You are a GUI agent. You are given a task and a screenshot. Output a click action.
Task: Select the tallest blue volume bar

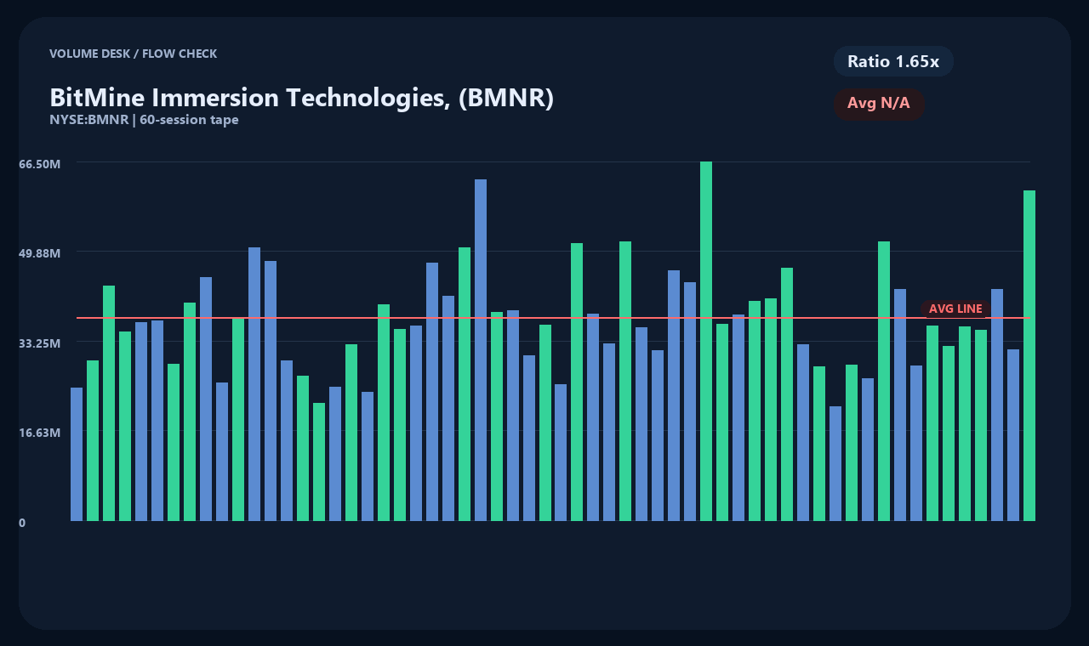481,350
